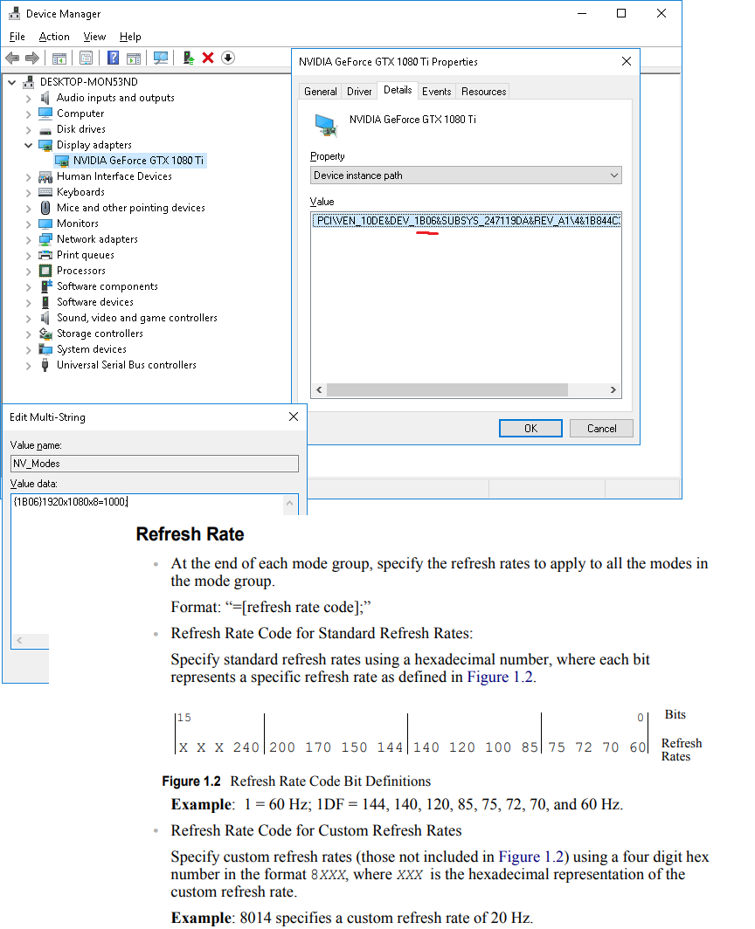Select the PCI\VEN_10DE device instance path value
The image size is (755, 929).
(x=466, y=221)
